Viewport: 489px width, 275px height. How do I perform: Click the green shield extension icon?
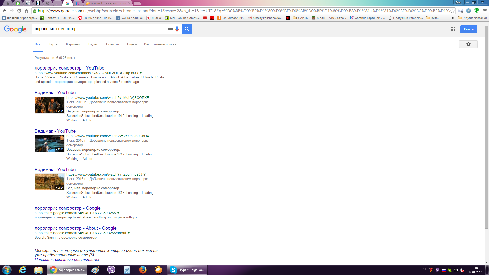(x=477, y=11)
